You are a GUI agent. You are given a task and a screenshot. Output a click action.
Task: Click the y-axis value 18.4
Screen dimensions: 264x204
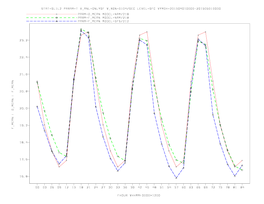(x=23, y=142)
